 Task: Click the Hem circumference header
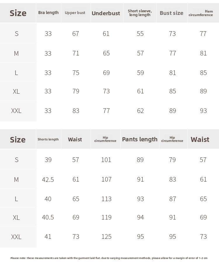(201, 13)
